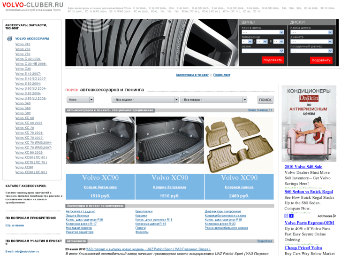The height and width of the screenshot is (256, 341).
Task: Open the посадочный размер dropdown
Action: pyautogui.click(x=311, y=51)
